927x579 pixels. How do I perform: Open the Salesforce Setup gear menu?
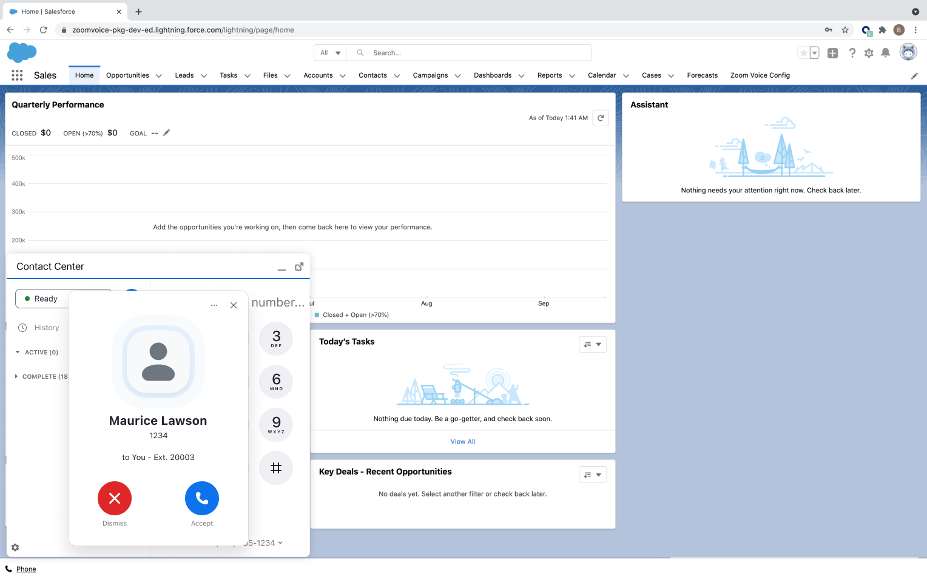(869, 53)
